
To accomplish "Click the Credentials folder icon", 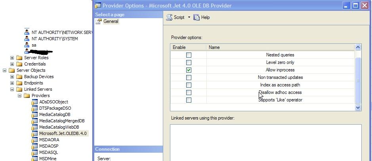I will pos(19,64).
